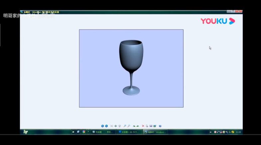The image size is (261, 145).
Task: Switch to the 无标题 taskbar window
Action: coord(103,132)
